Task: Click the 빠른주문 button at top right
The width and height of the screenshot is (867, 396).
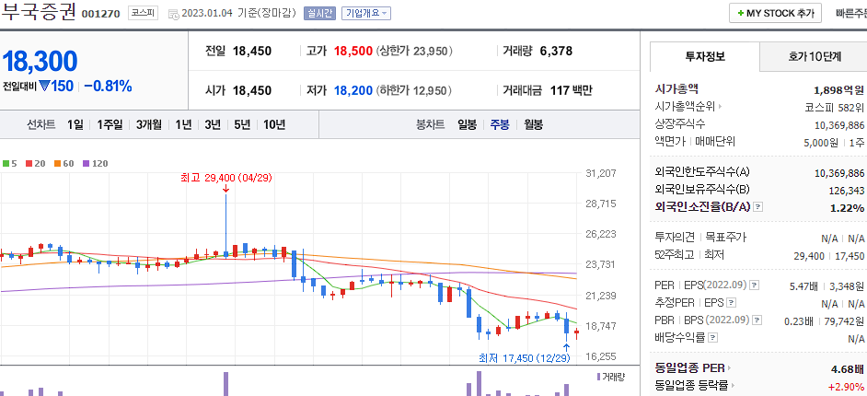Action: (x=851, y=13)
